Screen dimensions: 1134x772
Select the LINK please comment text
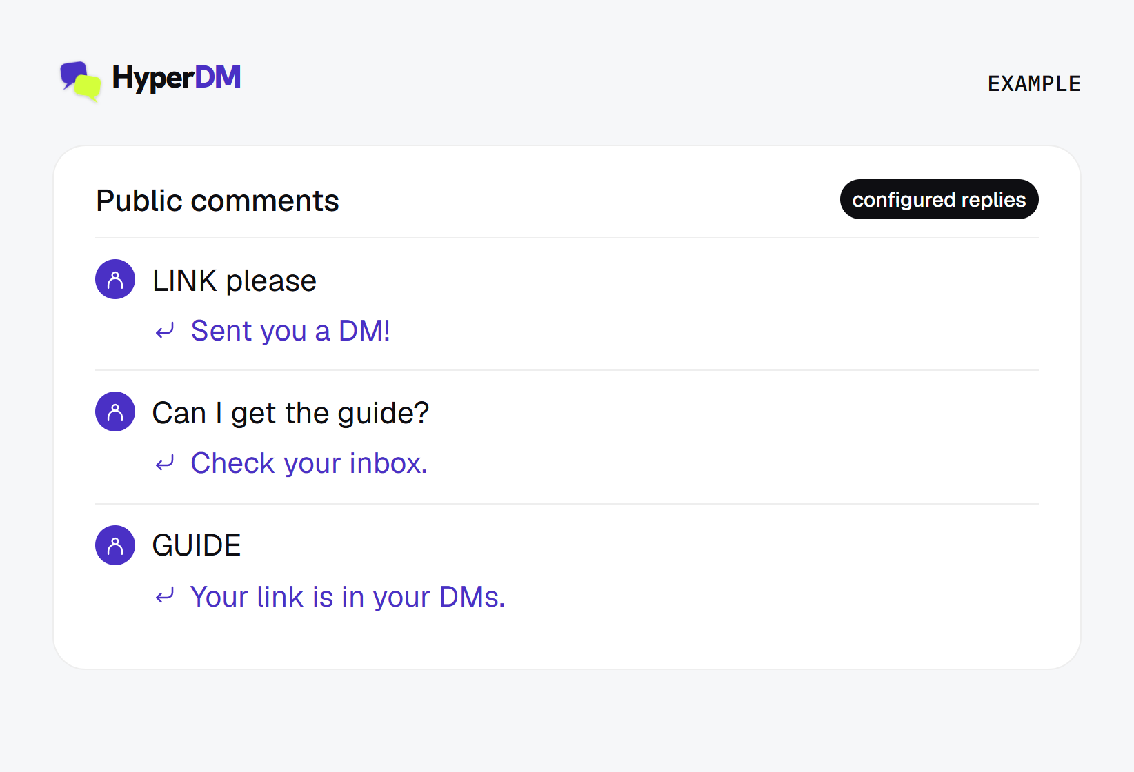pyautogui.click(x=234, y=281)
